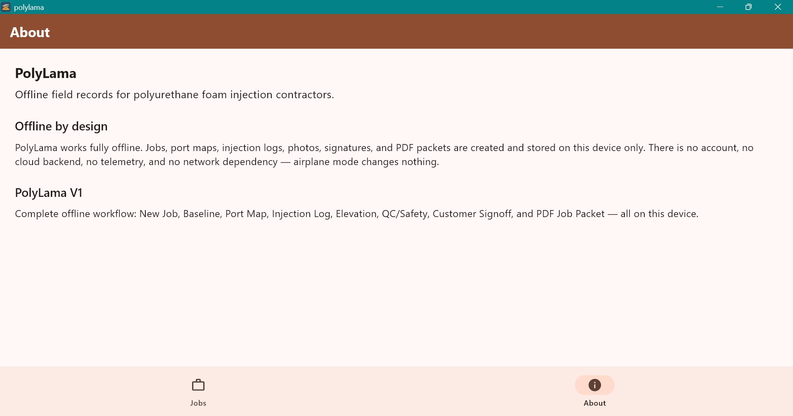Click the PolyLama heading
The height and width of the screenshot is (416, 793).
[x=46, y=73]
